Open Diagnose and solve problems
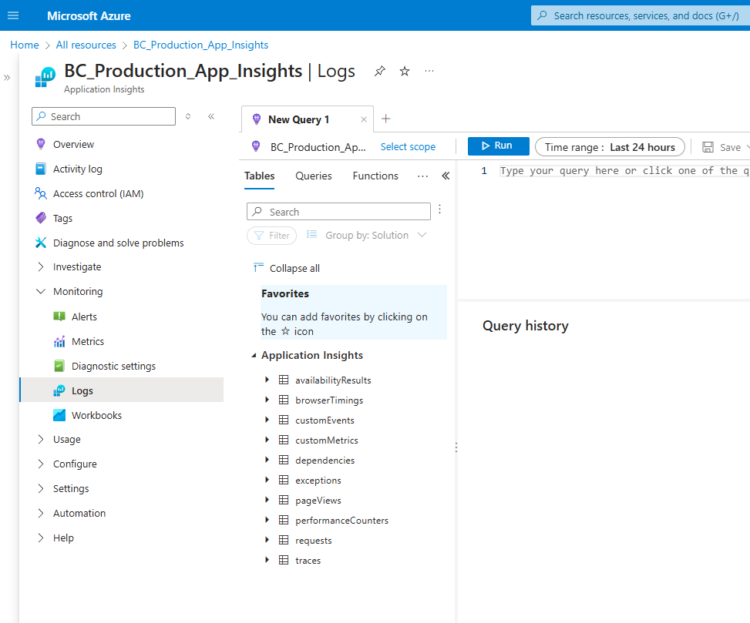The height and width of the screenshot is (623, 750). pyautogui.click(x=118, y=243)
